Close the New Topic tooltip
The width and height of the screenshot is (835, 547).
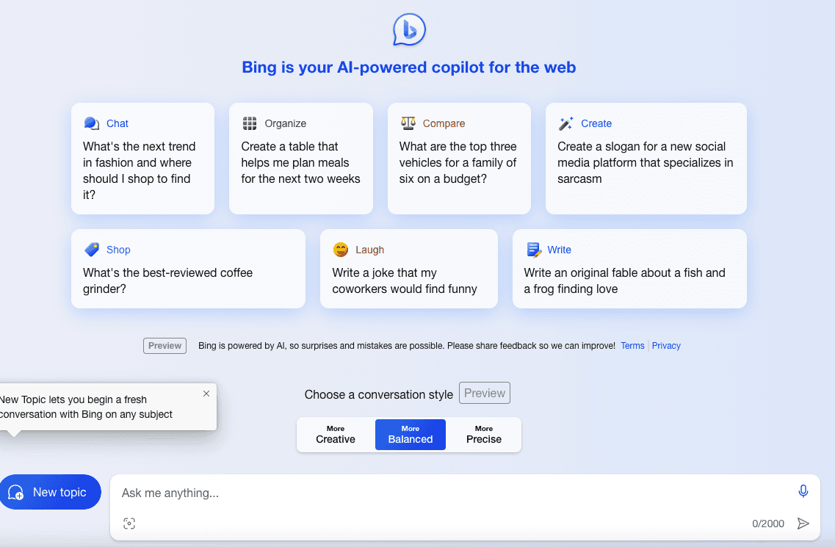(206, 394)
